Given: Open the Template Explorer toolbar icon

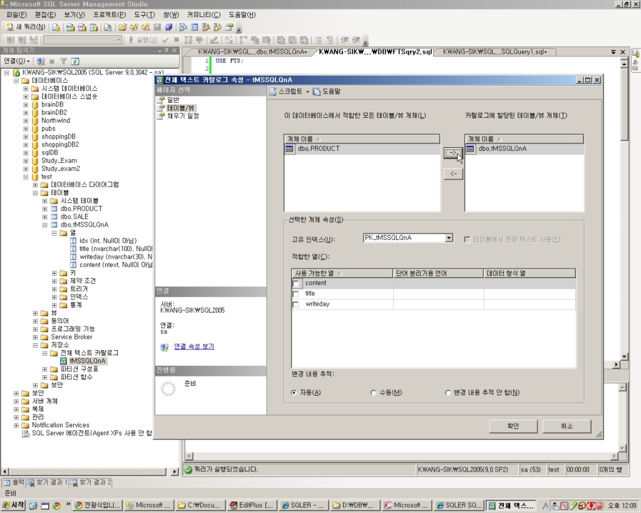Looking at the screenshot, I should (217, 28).
